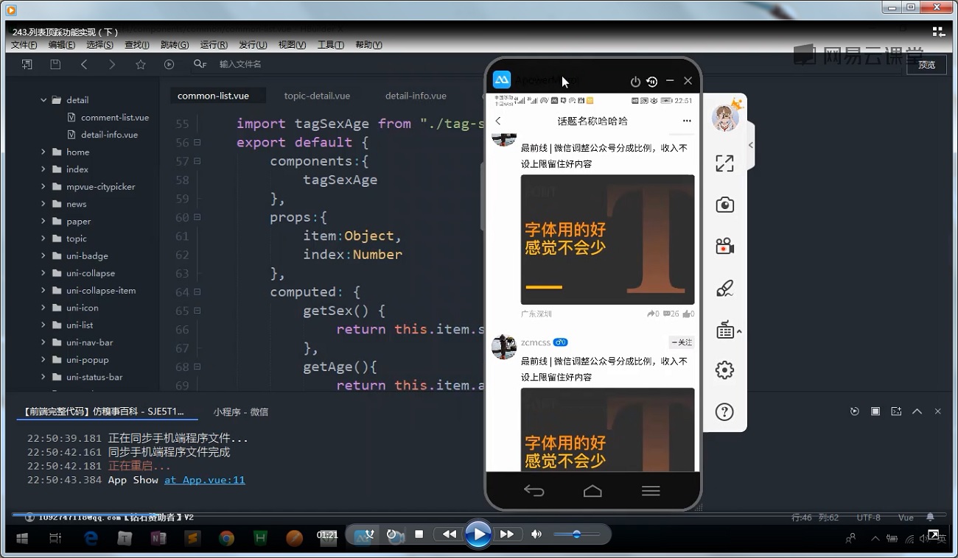Screen dimensions: 958x558
Task: Click the save floppy disk icon
Action: click(x=55, y=64)
